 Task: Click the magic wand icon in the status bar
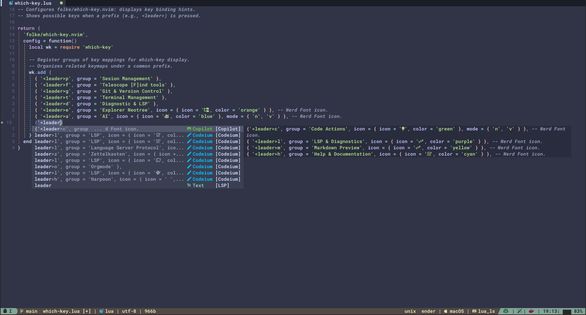click(x=520, y=311)
